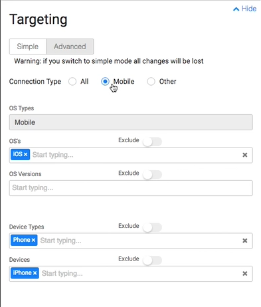This screenshot has height=307, width=261.
Task: Select the Mobile connection type
Action: tap(105, 82)
